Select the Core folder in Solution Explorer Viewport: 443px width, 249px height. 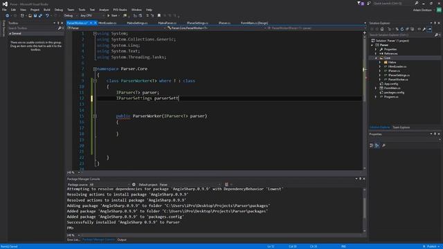387,58
